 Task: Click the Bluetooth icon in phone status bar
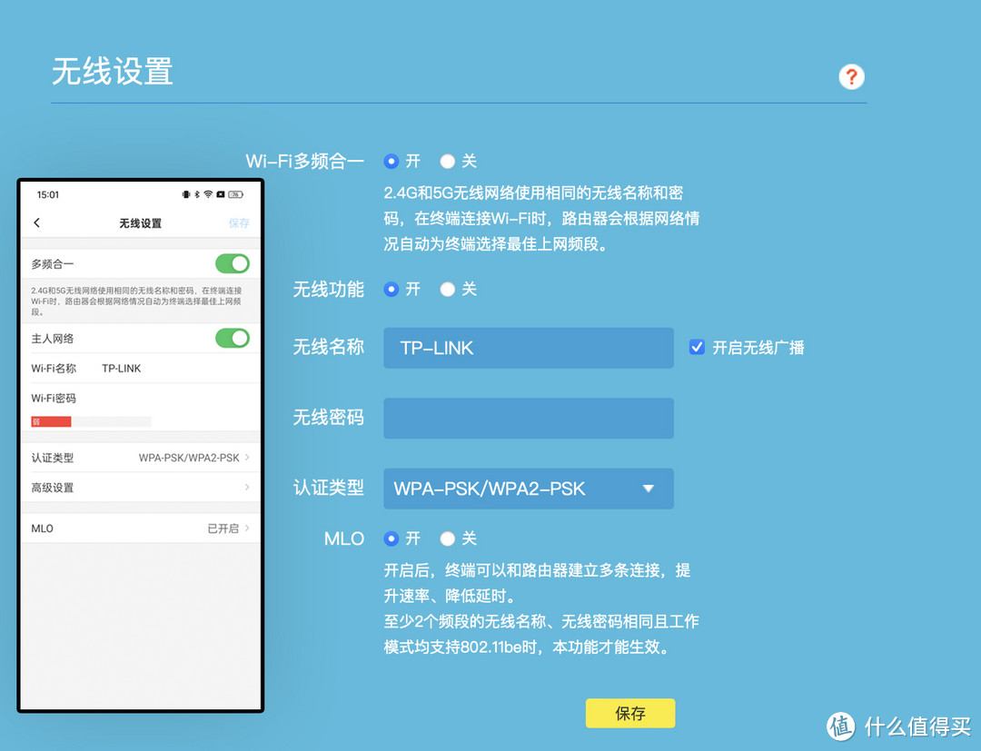tap(197, 194)
